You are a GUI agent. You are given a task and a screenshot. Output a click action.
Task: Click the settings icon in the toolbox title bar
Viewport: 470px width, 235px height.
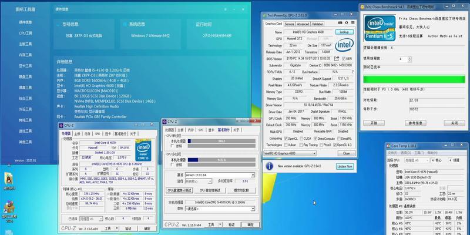coord(226,9)
